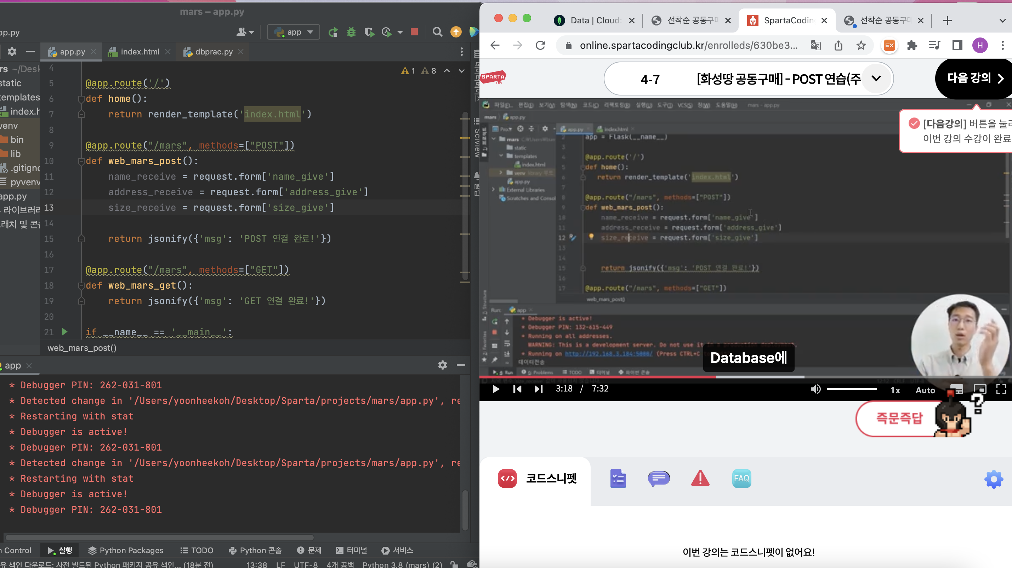Open editor tabs more options menu
The image size is (1012, 568).
462,51
